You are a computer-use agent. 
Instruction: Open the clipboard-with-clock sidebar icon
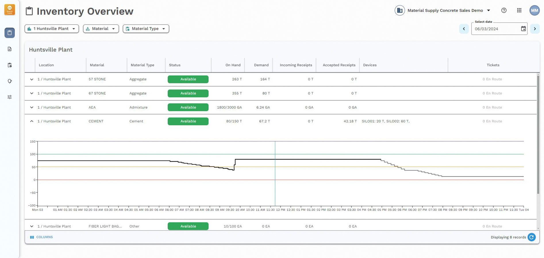9,65
